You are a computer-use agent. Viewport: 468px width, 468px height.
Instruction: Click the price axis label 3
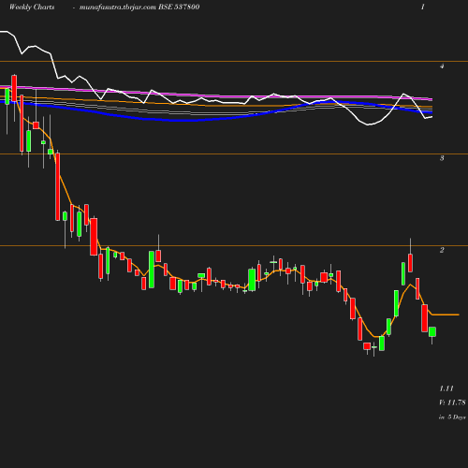[442, 158]
